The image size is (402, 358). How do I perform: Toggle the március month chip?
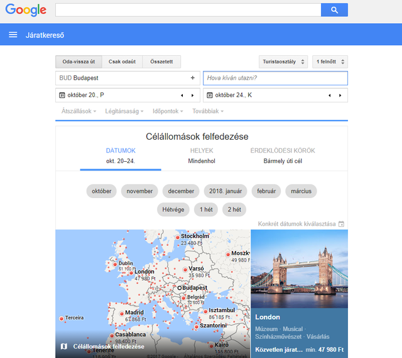[301, 191]
